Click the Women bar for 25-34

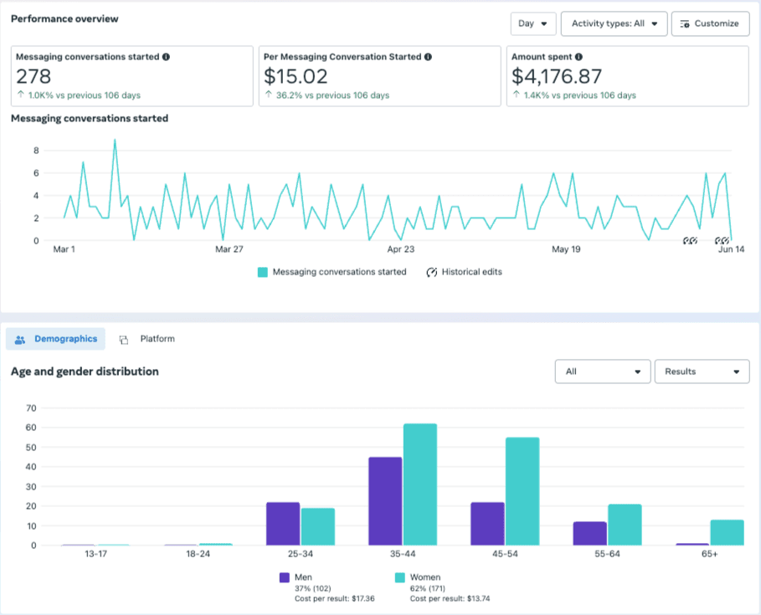pos(318,527)
